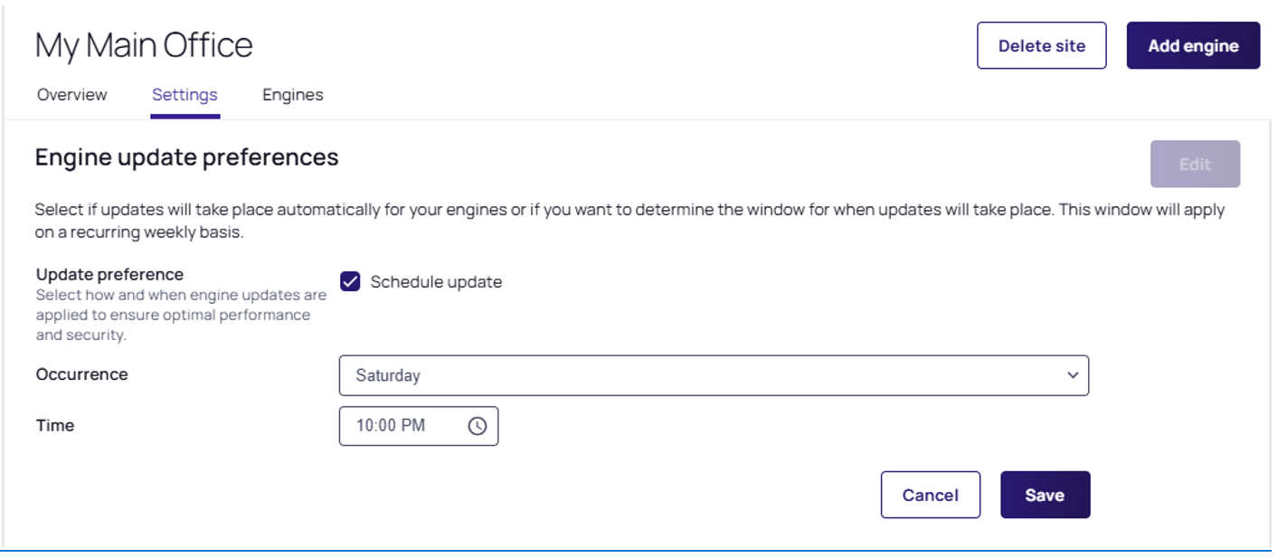The height and width of the screenshot is (558, 1278).
Task: Click the Time field label
Action: (x=55, y=425)
